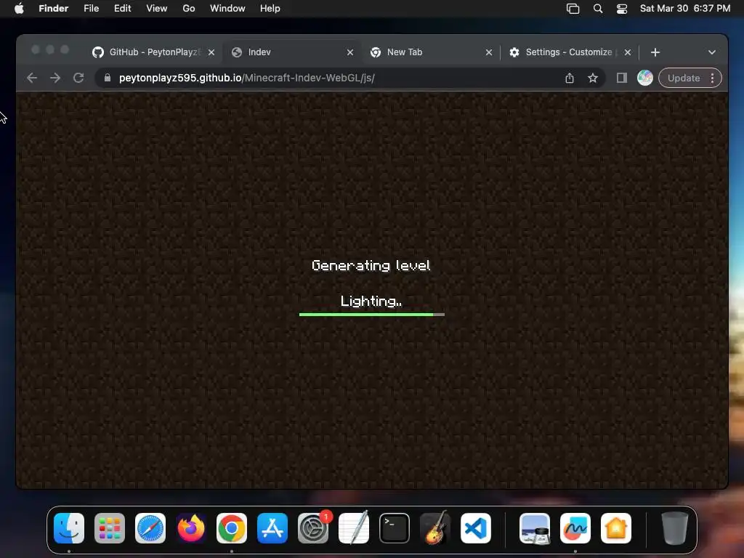The width and height of the screenshot is (744, 558).
Task: Open Control Center
Action: coord(622,9)
